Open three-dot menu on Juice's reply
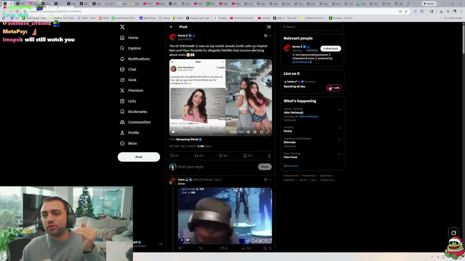465x261 pixels. [x=270, y=179]
